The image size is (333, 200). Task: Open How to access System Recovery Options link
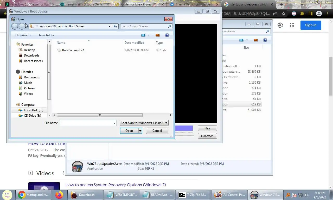(x=116, y=185)
